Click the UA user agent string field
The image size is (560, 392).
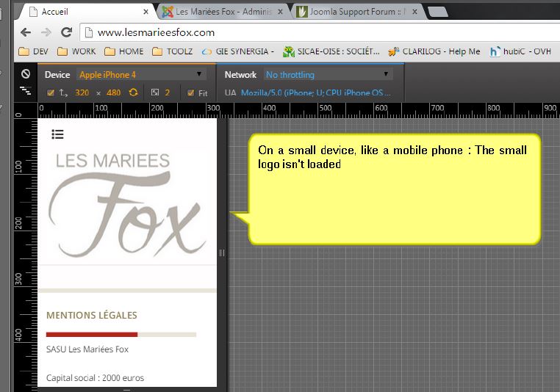click(x=316, y=92)
